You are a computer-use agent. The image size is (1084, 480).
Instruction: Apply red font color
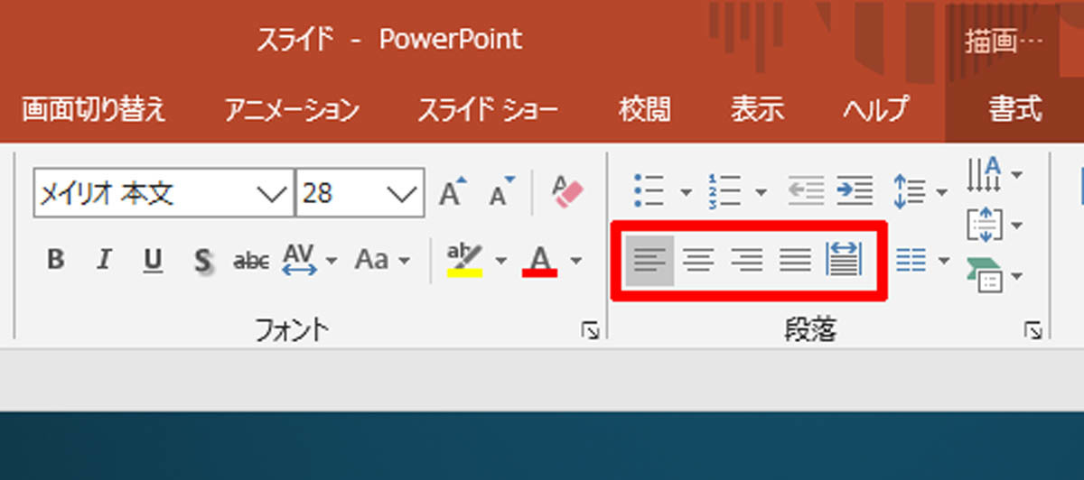coord(540,261)
